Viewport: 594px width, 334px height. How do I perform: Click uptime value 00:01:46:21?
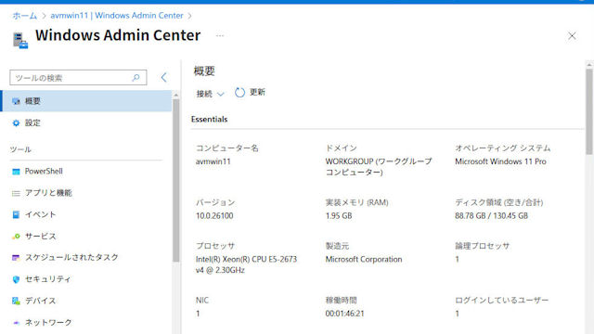344,314
